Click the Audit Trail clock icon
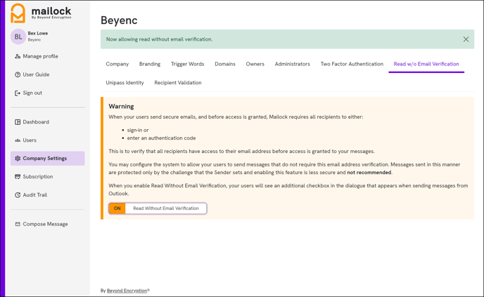Screen dimensions: 484x297 [18, 195]
